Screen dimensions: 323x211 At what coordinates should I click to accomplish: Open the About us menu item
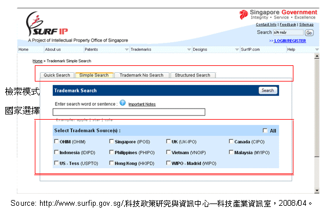(x=53, y=50)
